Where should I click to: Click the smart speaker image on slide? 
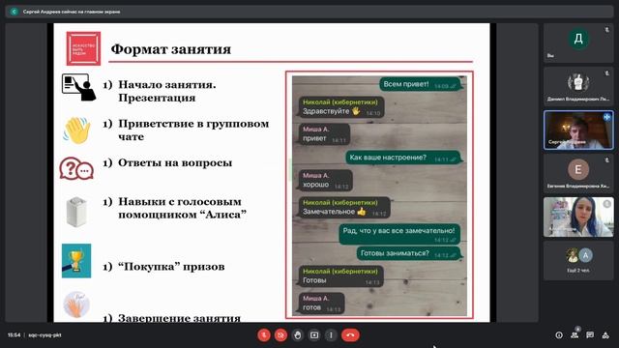point(76,212)
